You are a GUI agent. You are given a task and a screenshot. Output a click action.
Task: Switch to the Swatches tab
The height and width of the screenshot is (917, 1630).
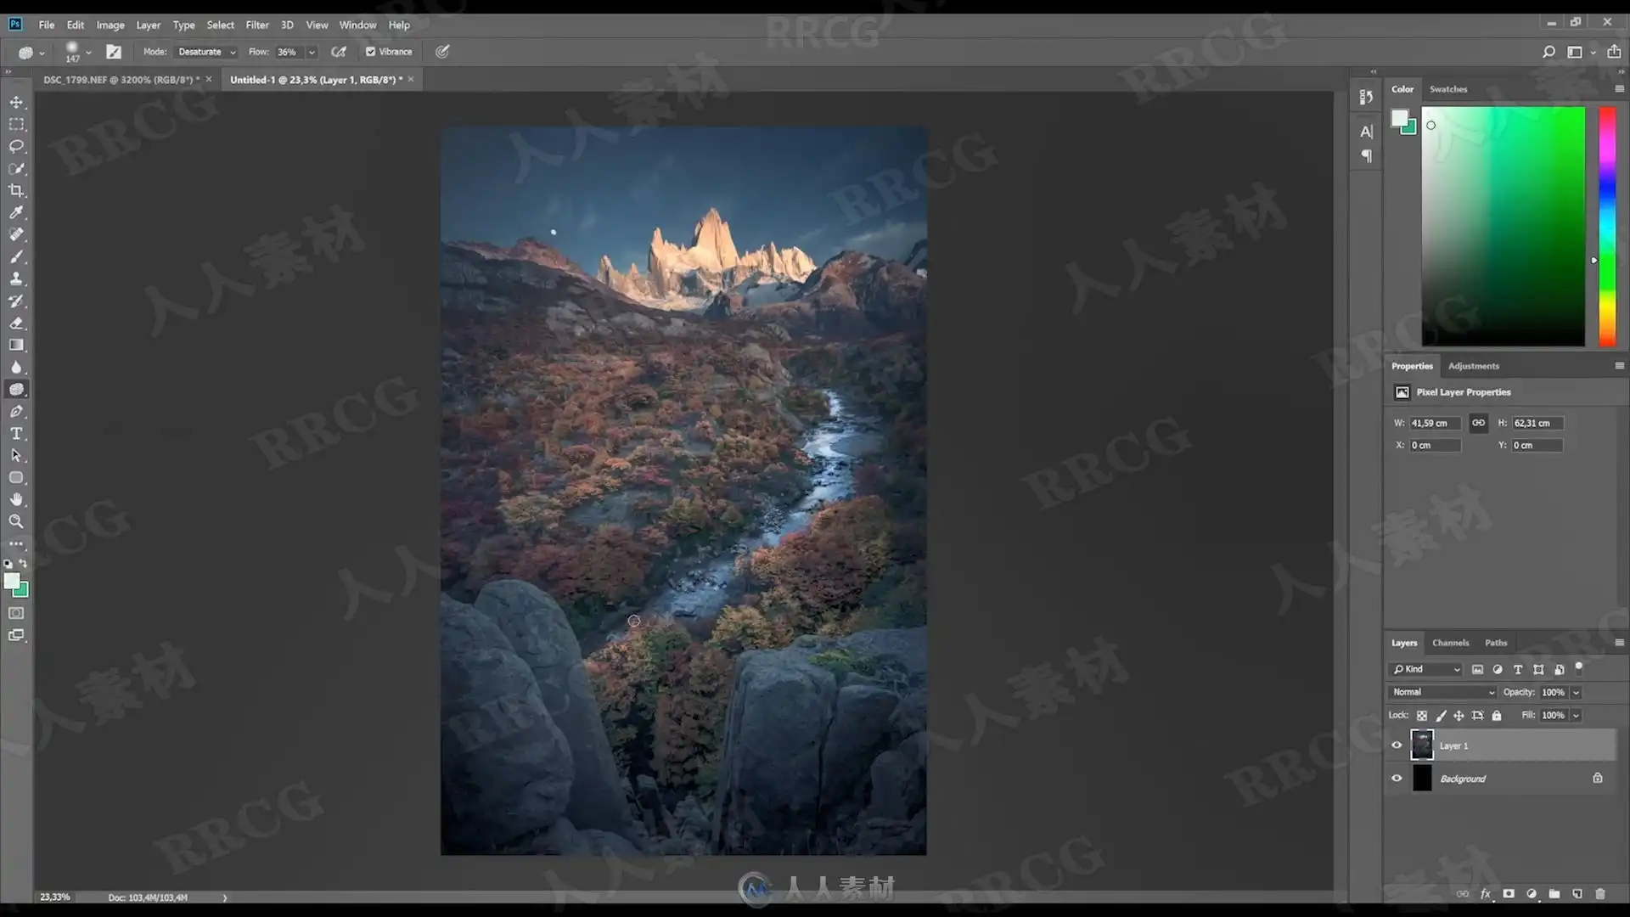click(1448, 89)
